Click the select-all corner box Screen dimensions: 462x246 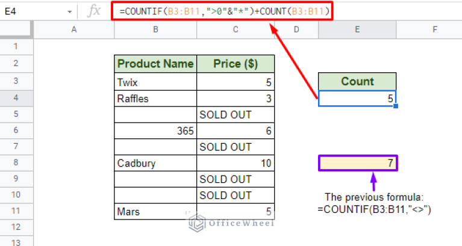point(16,29)
